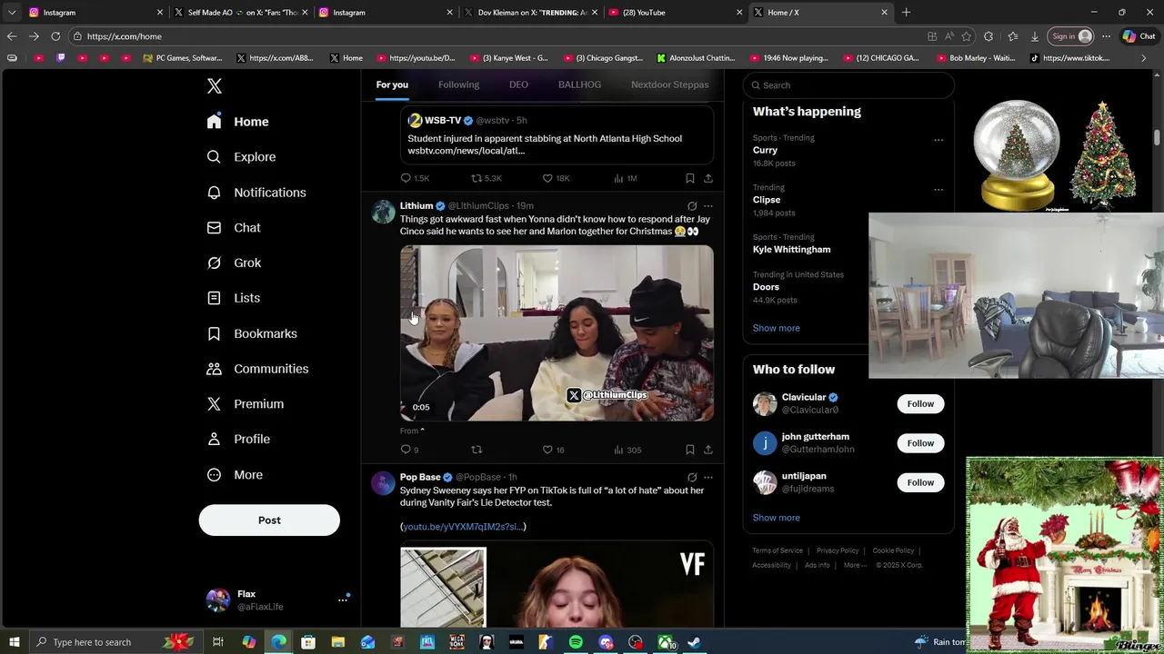Reload the browser page
Screen dimensions: 1164x654
[55, 36]
